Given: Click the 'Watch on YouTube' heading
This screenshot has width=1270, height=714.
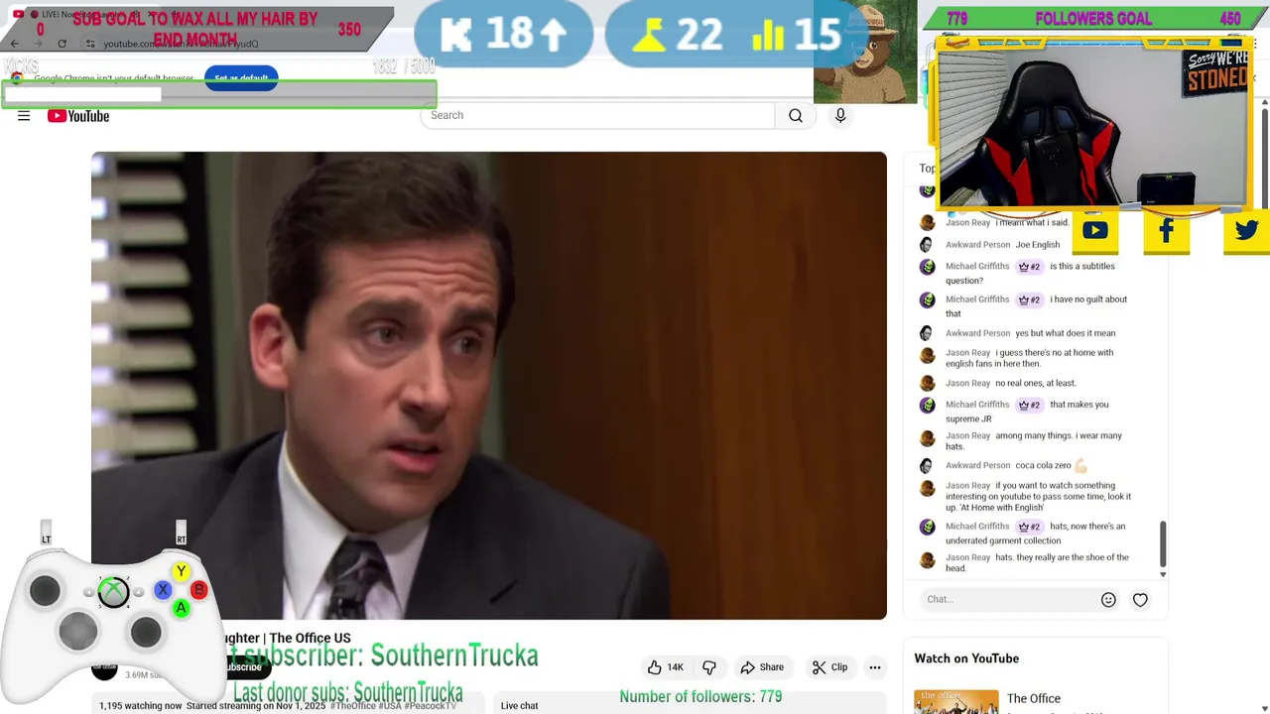Looking at the screenshot, I should [x=966, y=658].
